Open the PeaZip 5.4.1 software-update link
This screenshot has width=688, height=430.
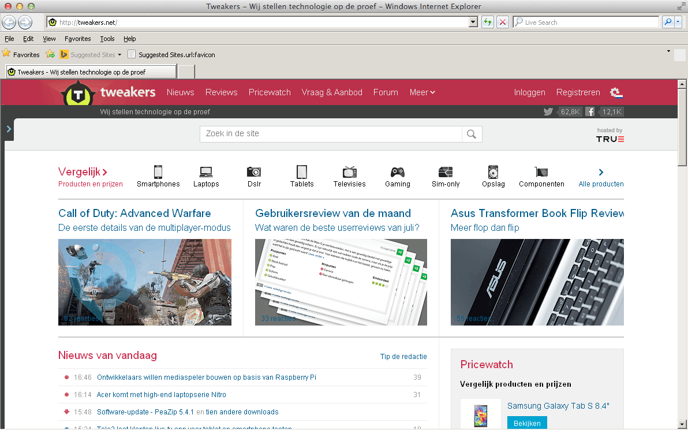pos(145,412)
